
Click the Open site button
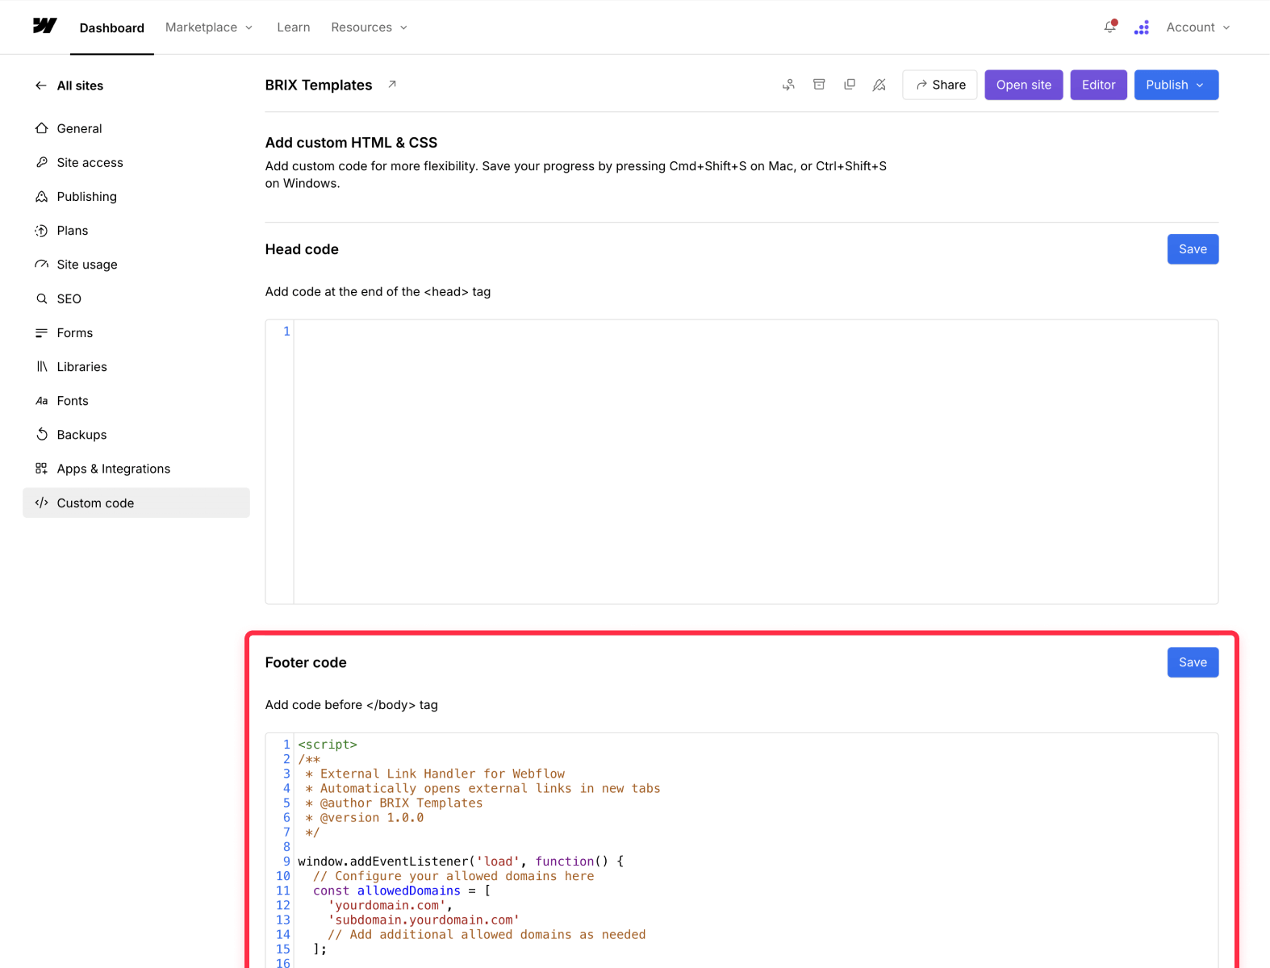tap(1024, 85)
